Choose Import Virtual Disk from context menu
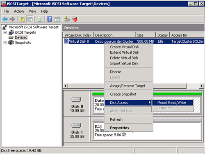Image resolution: width=205 pixels, height=154 pixels. [x=129, y=63]
